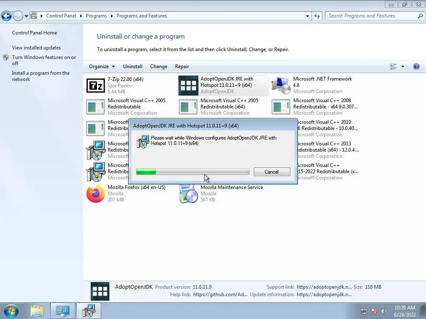
Task: Click the 7-Zip program icon
Action: (96, 86)
